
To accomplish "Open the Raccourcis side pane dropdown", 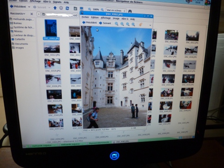I will pos(18,13).
